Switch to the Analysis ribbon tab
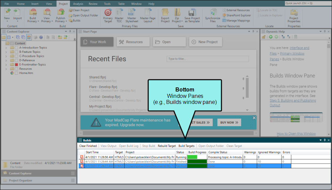This screenshot has height=190, width=332. pos(78,4)
